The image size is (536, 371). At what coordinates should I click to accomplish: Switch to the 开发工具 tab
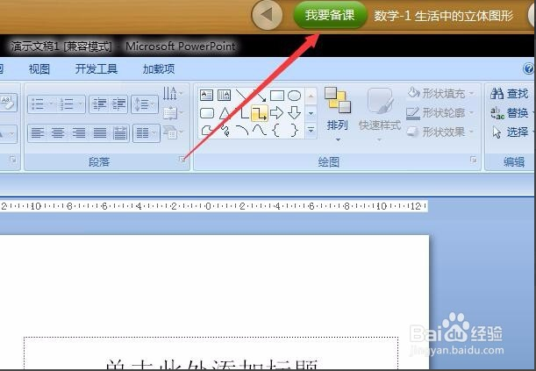click(x=96, y=69)
